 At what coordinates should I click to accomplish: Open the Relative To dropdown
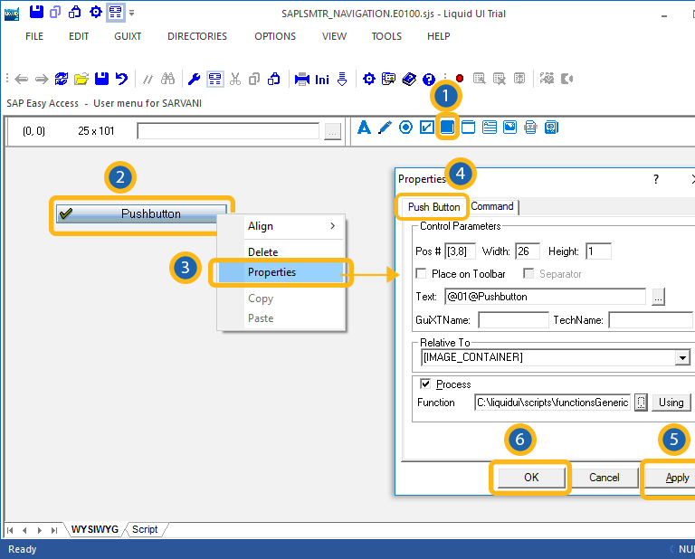click(682, 358)
